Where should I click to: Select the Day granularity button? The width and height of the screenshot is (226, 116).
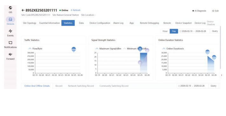[x=174, y=31]
